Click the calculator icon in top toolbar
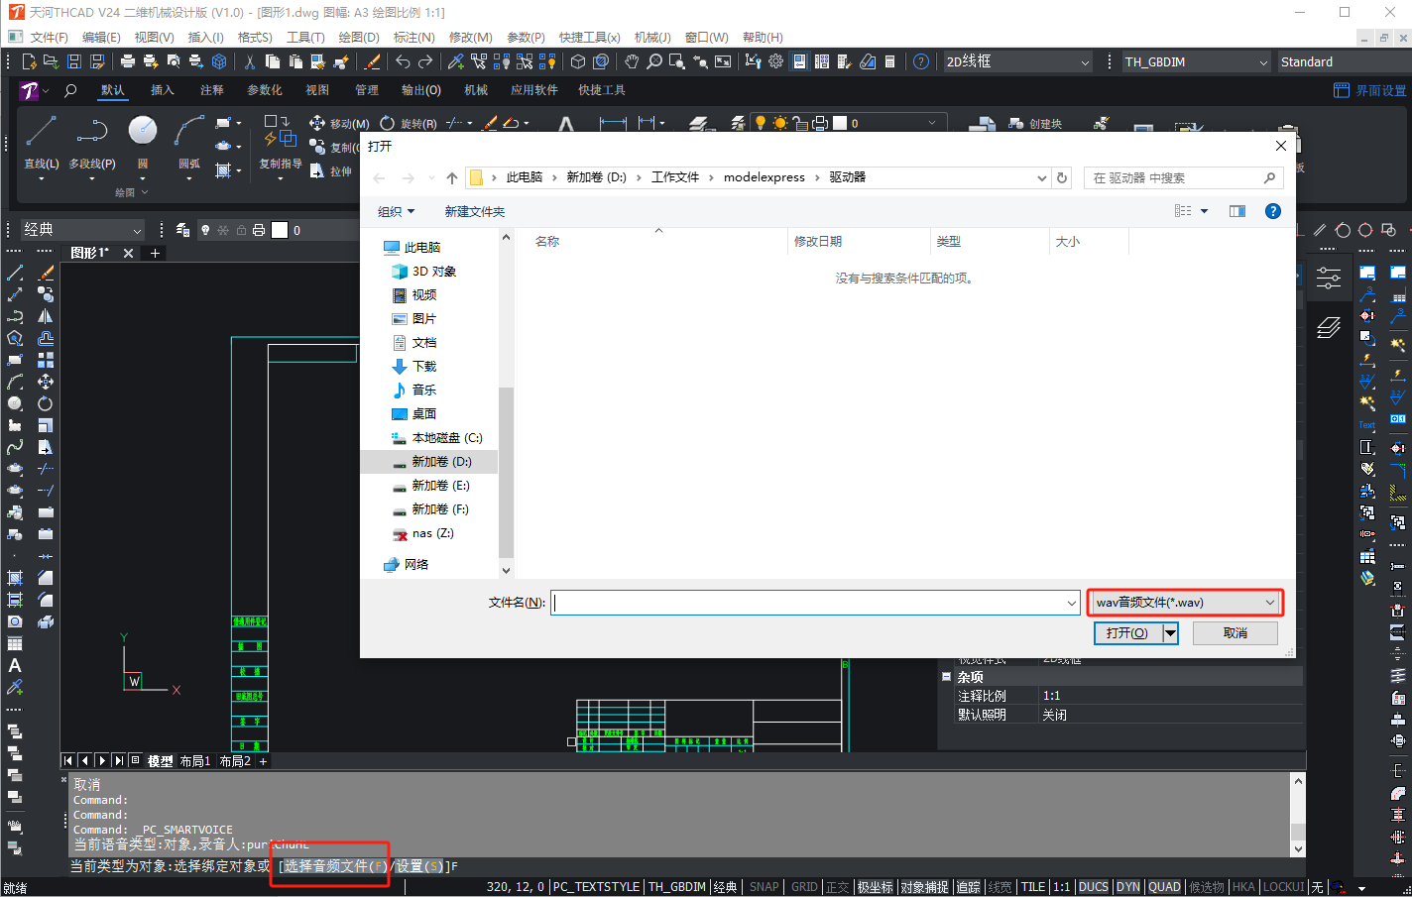This screenshot has height=897, width=1412. (889, 61)
